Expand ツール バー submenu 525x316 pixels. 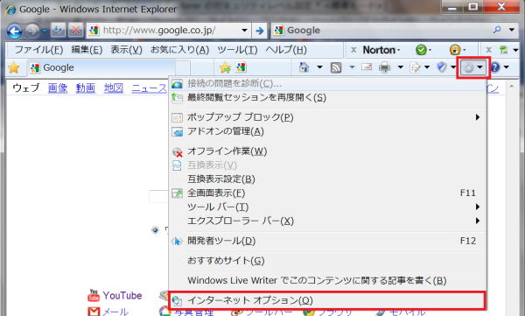point(478,207)
